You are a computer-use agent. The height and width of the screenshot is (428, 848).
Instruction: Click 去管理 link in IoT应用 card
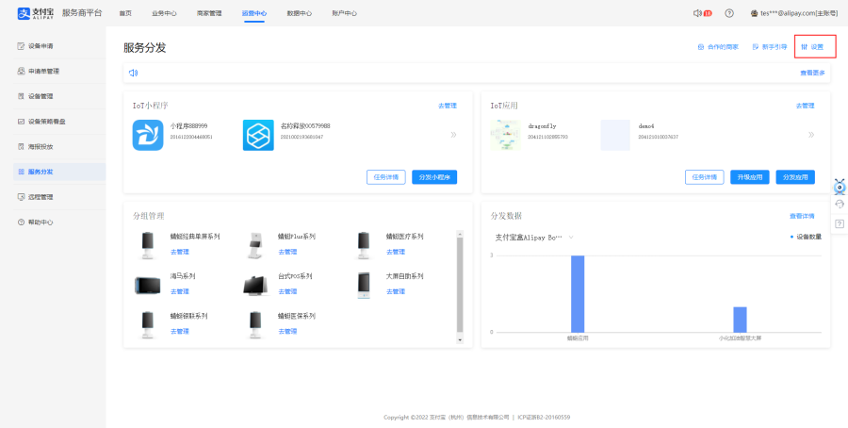[805, 106]
